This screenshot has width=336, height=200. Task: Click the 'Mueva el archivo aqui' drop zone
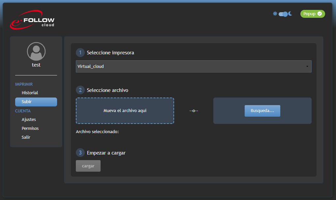click(x=125, y=111)
